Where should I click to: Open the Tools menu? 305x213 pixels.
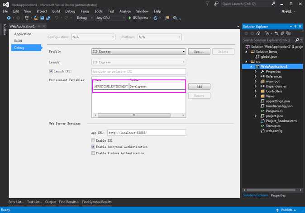(98, 11)
